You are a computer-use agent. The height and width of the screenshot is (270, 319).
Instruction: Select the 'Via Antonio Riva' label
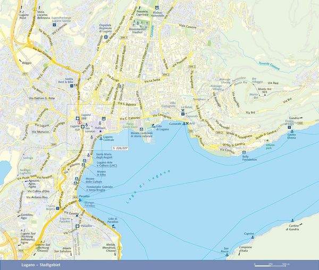[x=37, y=197]
